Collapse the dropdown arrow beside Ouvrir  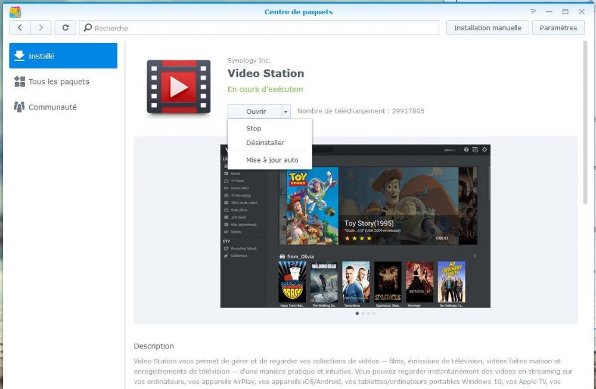tap(286, 111)
